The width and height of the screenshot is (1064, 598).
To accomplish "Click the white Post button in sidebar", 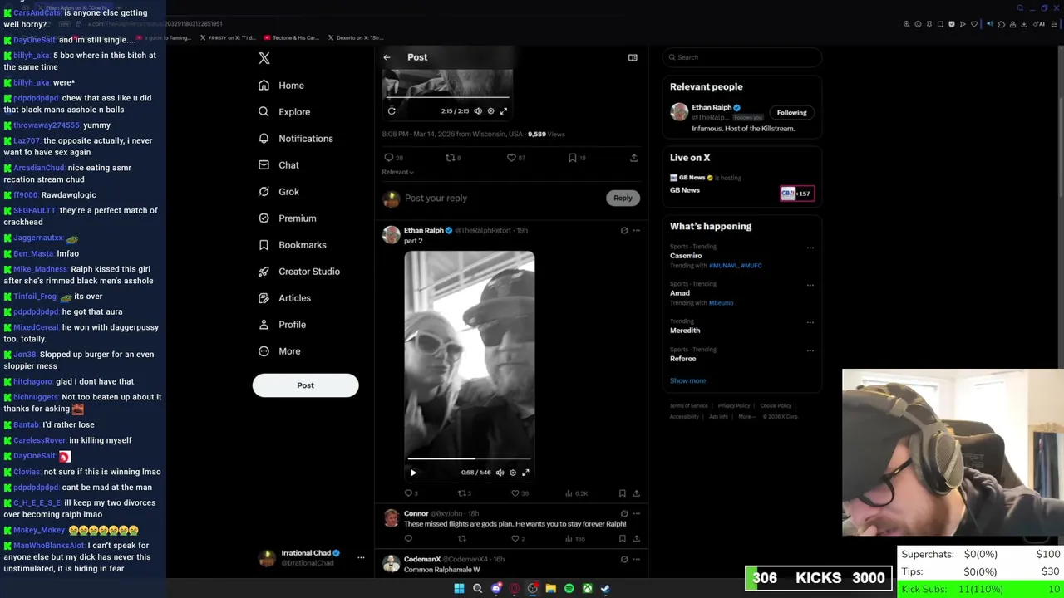I will tap(306, 385).
